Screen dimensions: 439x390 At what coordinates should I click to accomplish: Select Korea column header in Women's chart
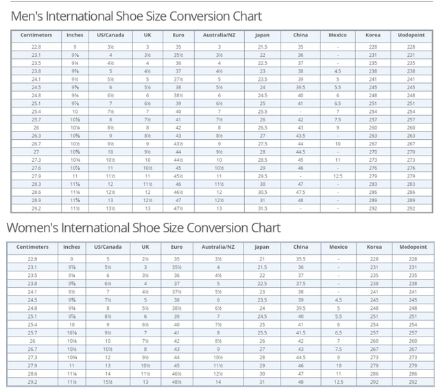pyautogui.click(x=374, y=247)
